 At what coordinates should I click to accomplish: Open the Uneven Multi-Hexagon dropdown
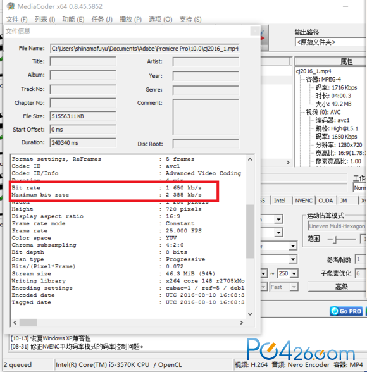pos(337,226)
